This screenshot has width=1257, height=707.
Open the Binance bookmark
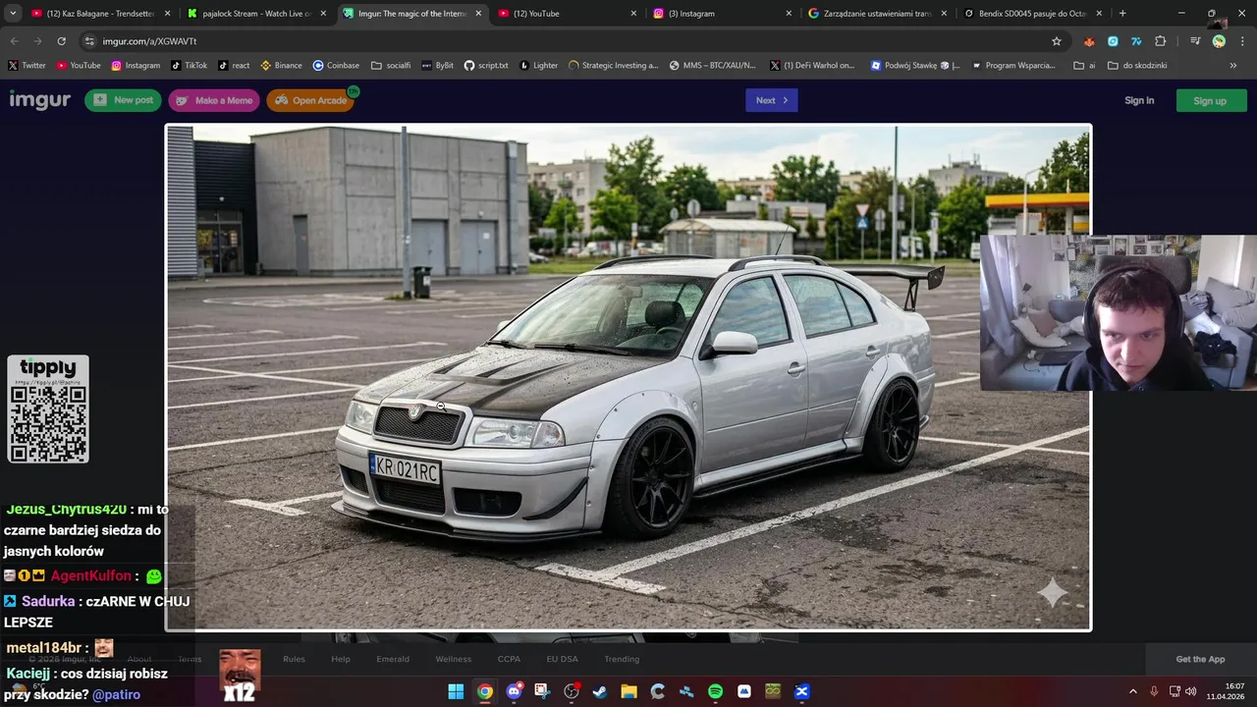pyautogui.click(x=281, y=66)
